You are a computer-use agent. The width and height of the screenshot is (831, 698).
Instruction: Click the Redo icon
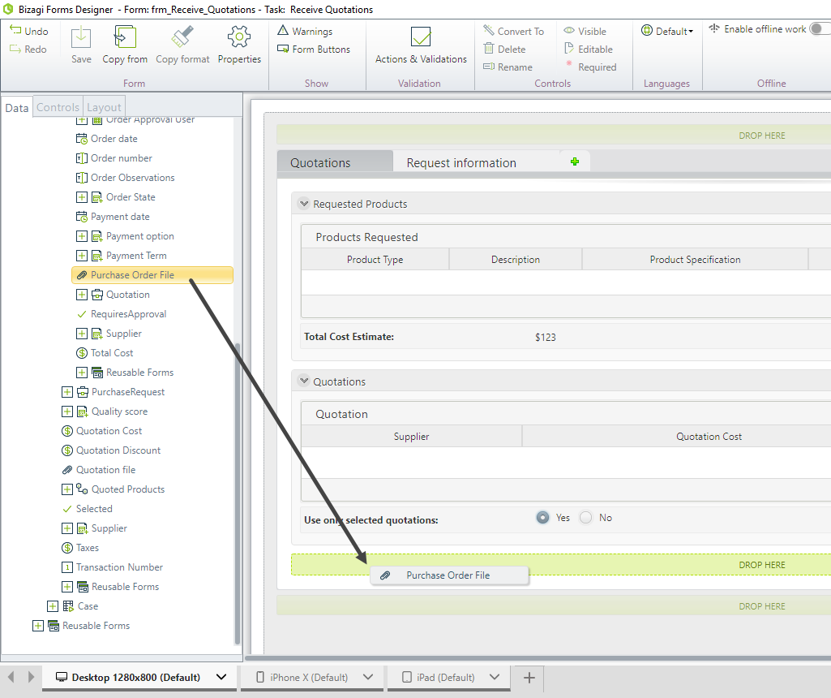15,49
